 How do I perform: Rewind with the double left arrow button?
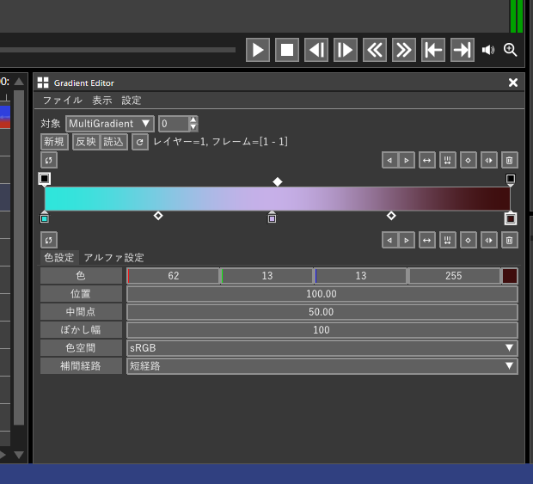[375, 50]
